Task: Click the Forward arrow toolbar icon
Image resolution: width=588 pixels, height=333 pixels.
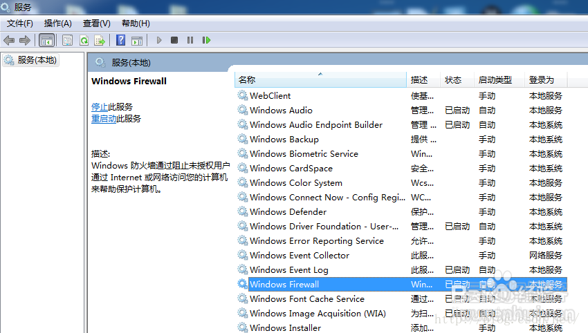Action: 25,40
